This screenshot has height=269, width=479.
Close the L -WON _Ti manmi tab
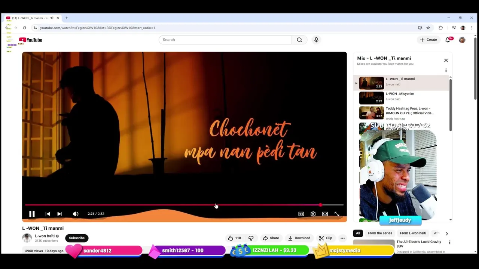[58, 18]
